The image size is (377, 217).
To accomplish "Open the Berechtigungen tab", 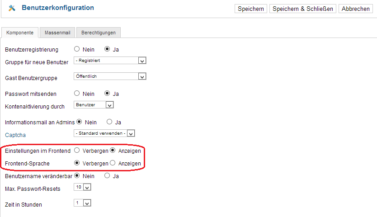I will click(99, 33).
